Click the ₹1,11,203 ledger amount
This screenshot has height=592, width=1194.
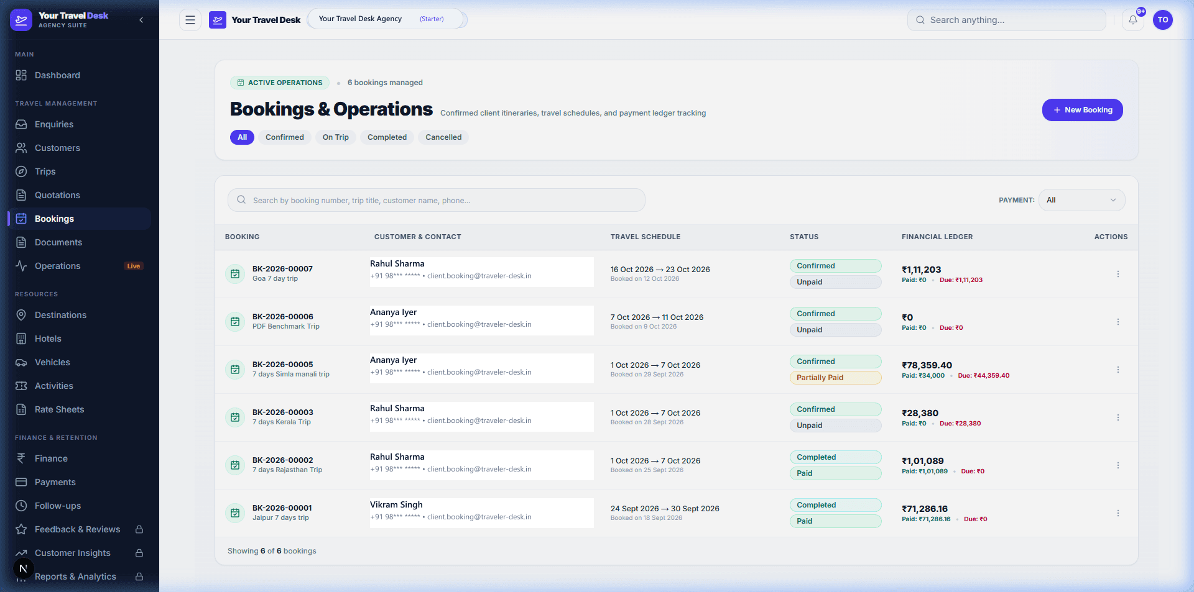coord(922,270)
